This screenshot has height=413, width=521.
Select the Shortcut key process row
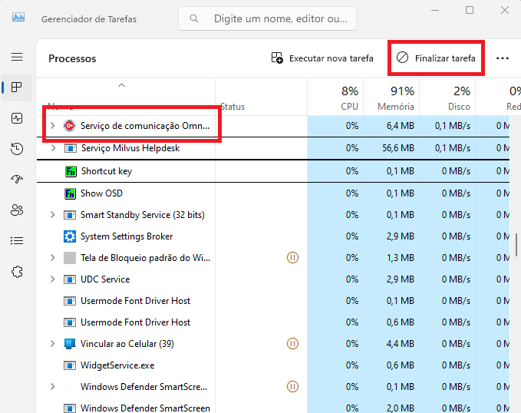[x=273, y=171]
